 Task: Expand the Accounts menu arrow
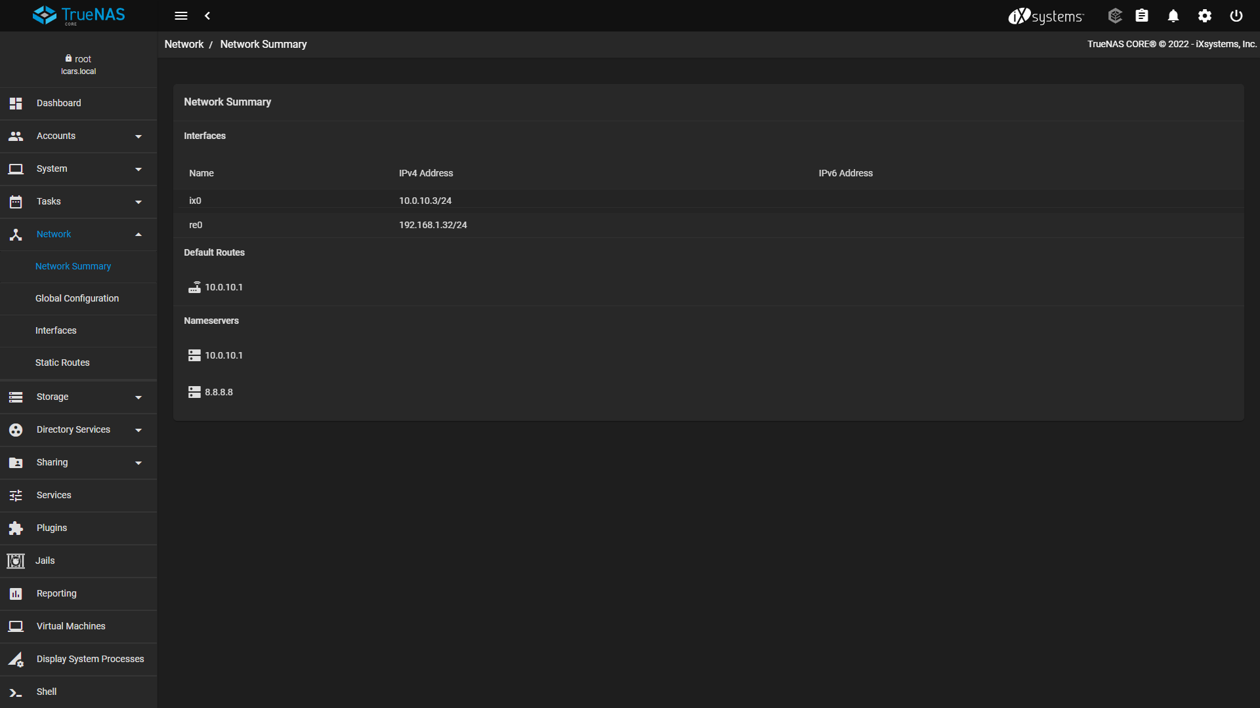point(138,136)
